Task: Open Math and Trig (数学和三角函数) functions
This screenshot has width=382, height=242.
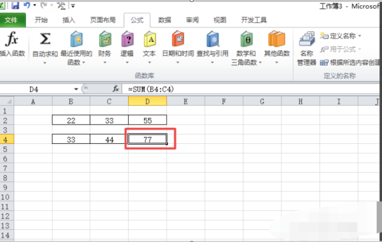Action: (x=246, y=48)
